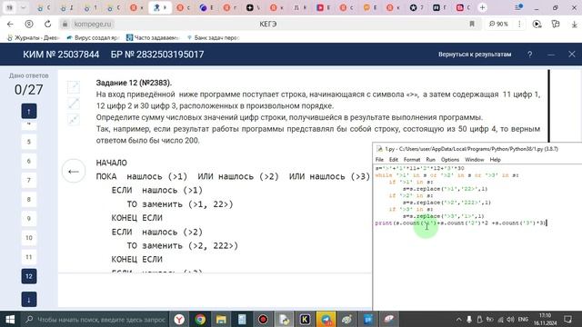
Task: Move up the task list with the up arrow
Action: coord(29,111)
